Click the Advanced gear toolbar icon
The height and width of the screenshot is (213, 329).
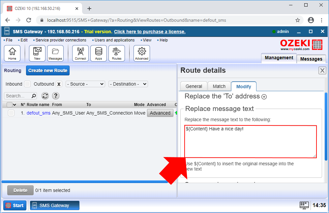pos(142,53)
